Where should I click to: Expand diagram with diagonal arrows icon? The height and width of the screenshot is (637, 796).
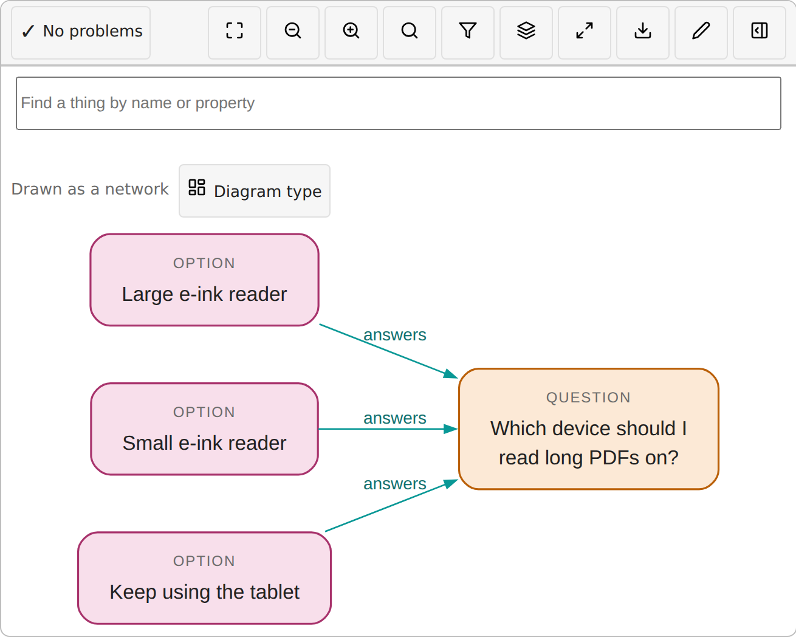[x=585, y=33]
